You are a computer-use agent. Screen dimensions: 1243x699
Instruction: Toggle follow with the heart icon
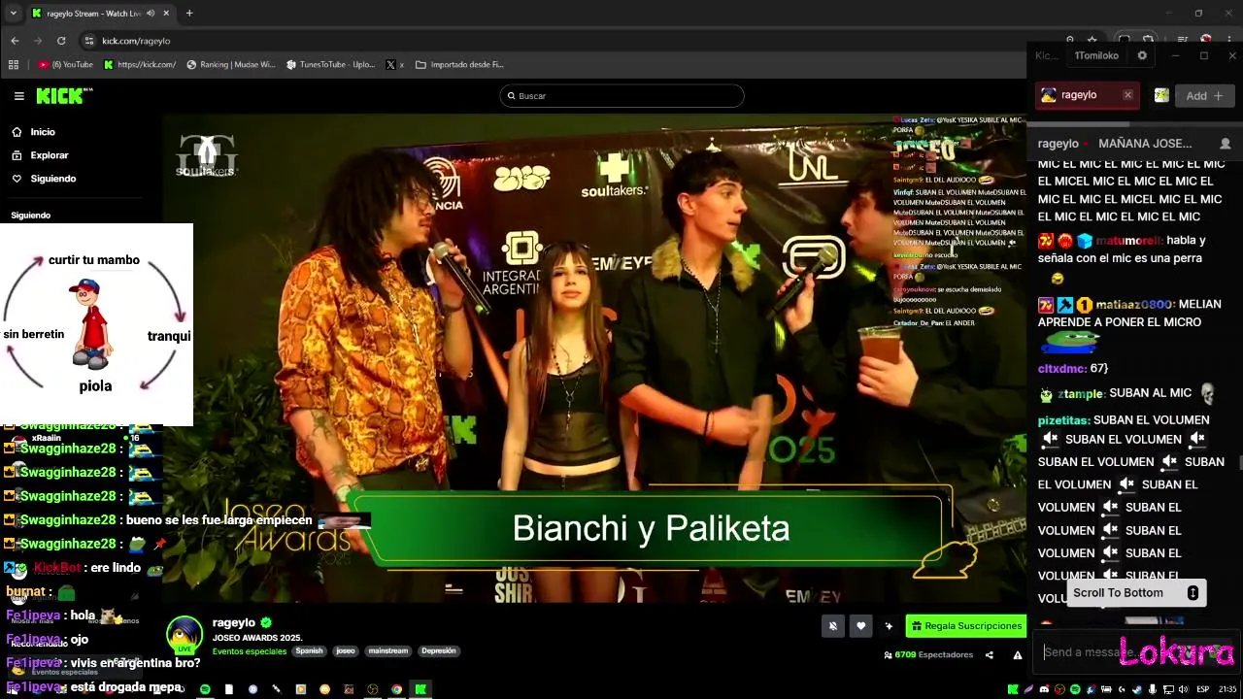click(x=860, y=626)
